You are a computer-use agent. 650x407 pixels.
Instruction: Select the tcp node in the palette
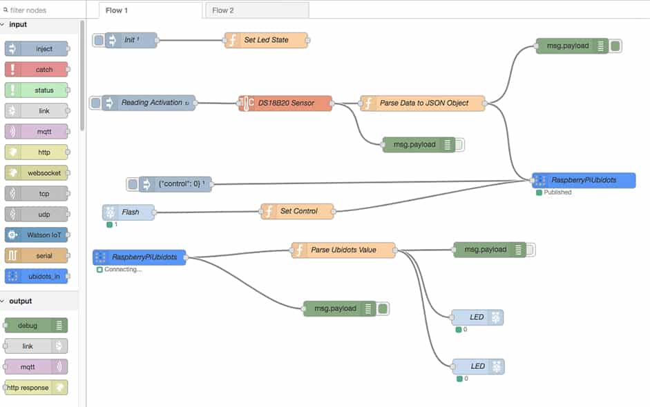(36, 194)
